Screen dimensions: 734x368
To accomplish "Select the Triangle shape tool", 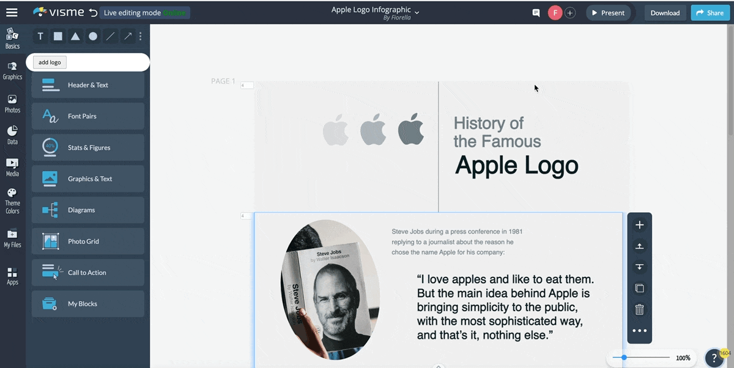I will [75, 36].
